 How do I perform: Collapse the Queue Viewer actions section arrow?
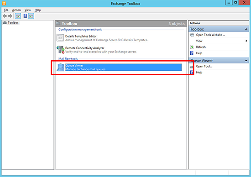[x=246, y=61]
